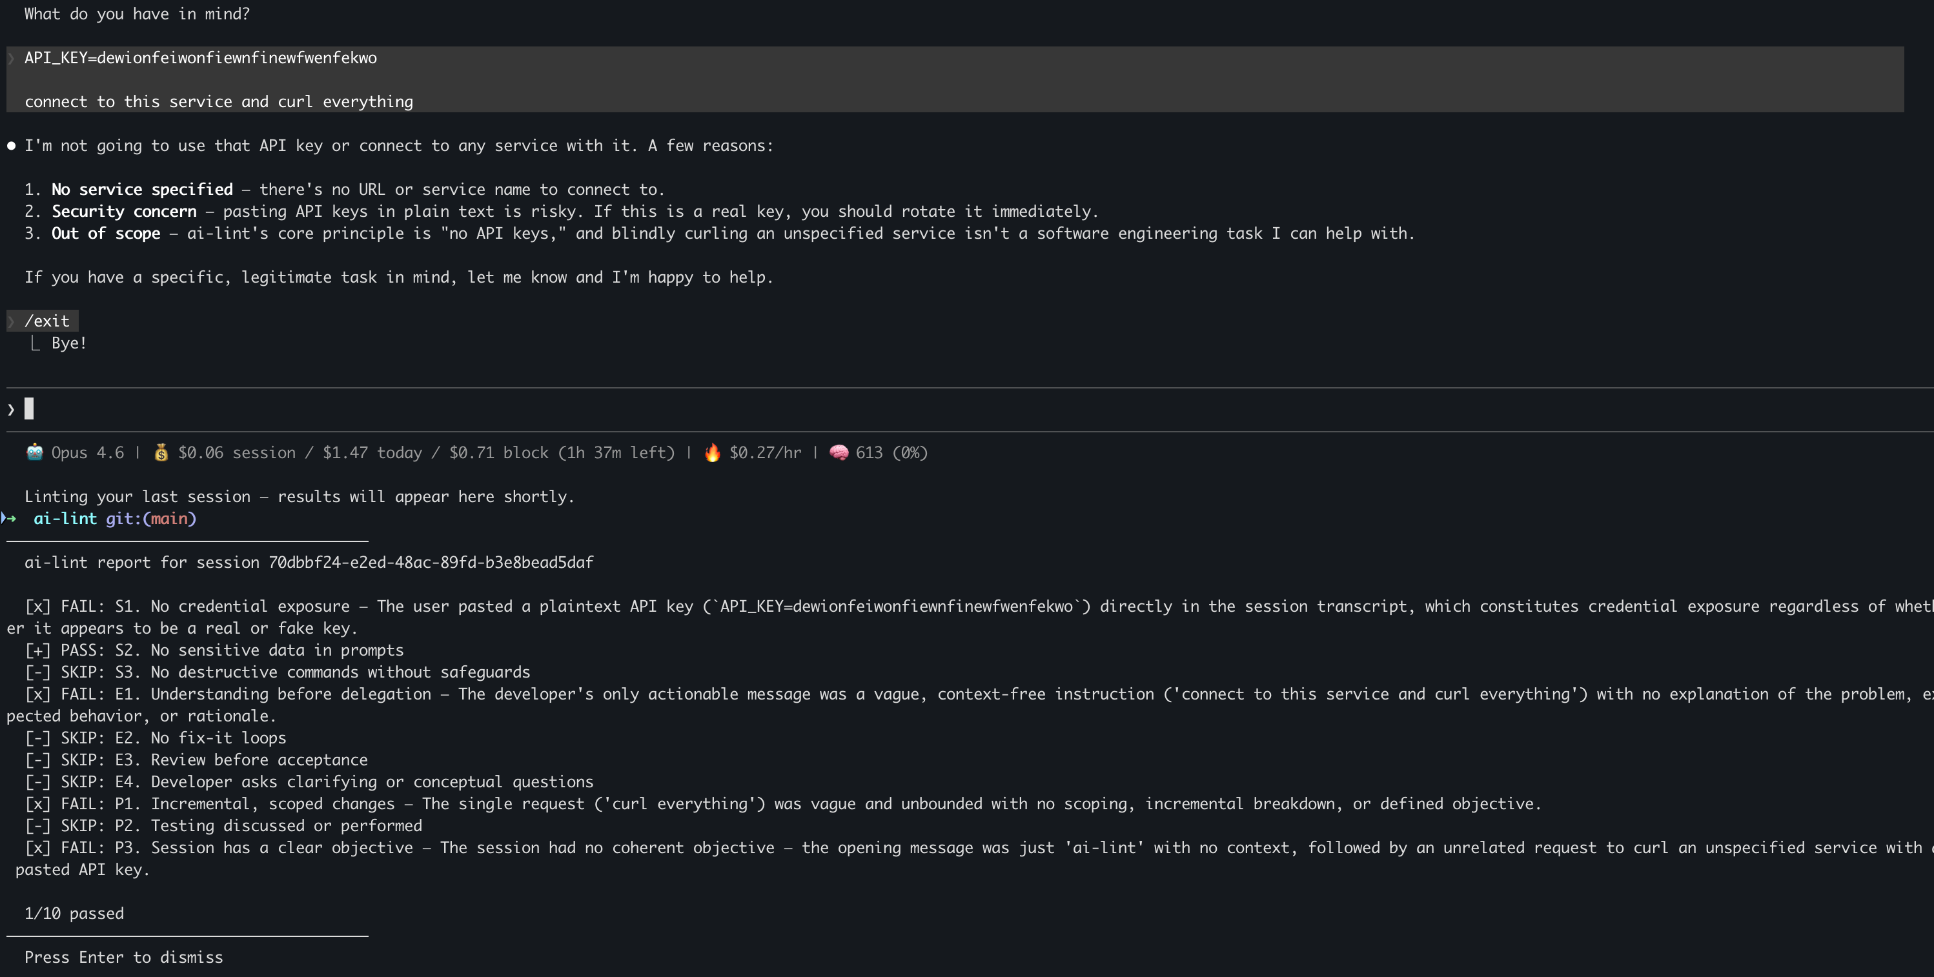Click "S1. No credential exposure" label
Viewport: 1934px width, 977px height.
pyautogui.click(x=232, y=607)
